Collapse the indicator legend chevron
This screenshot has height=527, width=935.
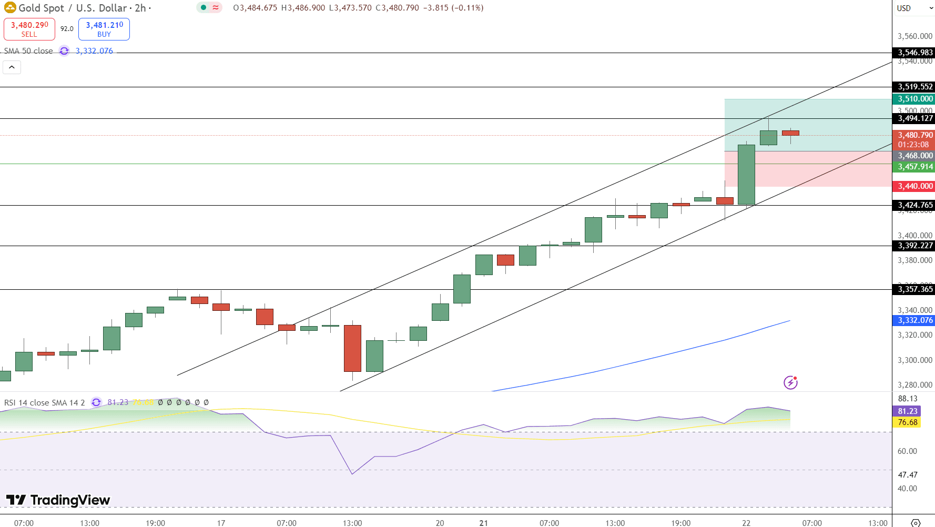12,67
